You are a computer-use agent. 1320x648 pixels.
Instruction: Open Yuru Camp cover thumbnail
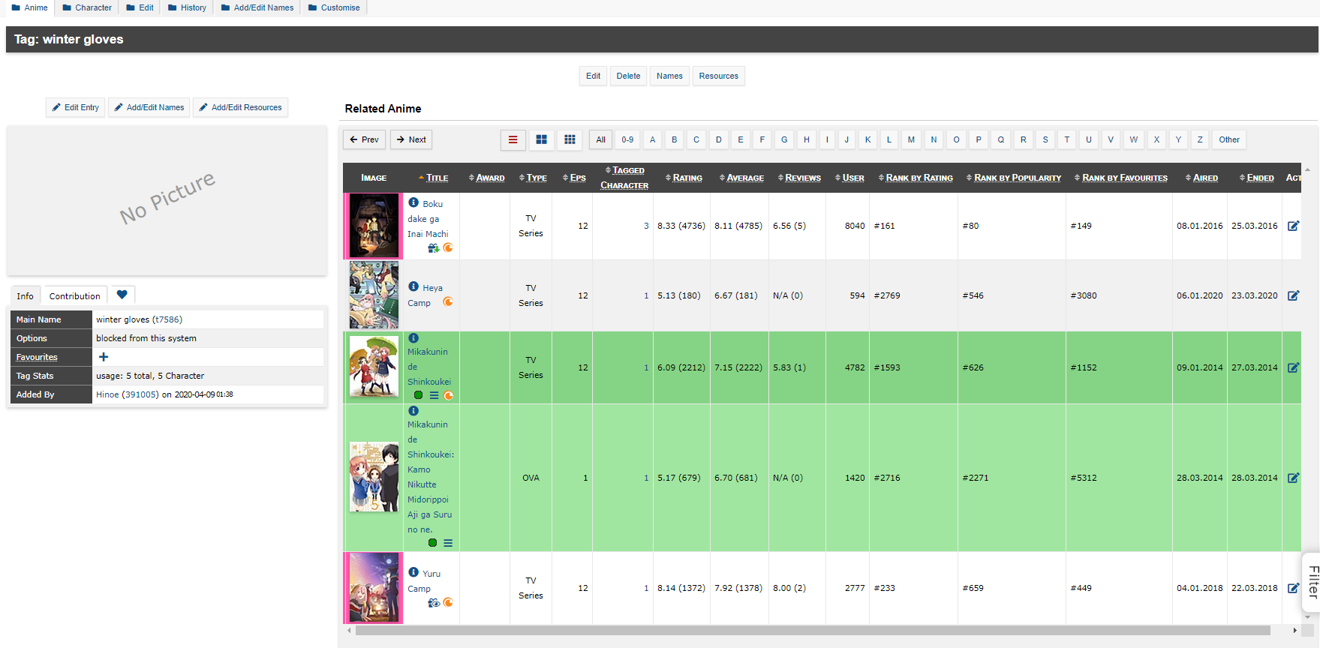coord(374,588)
